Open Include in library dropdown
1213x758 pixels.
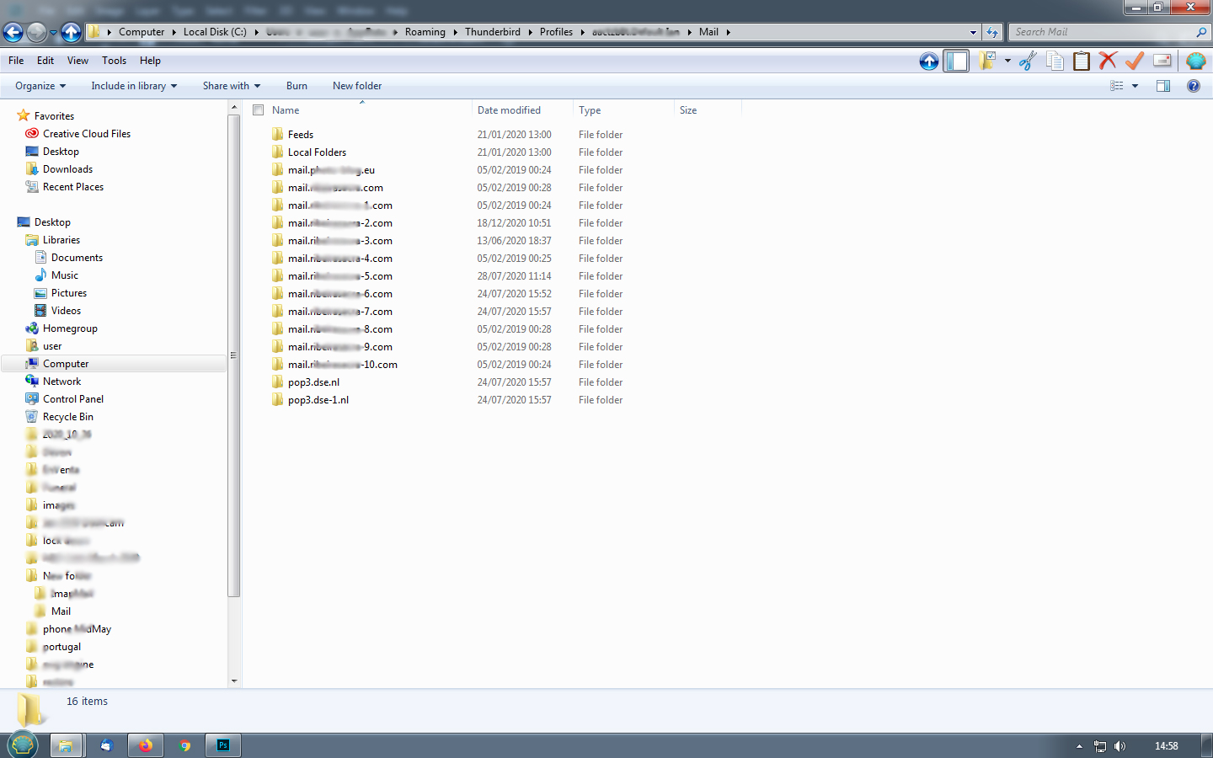[x=134, y=86]
